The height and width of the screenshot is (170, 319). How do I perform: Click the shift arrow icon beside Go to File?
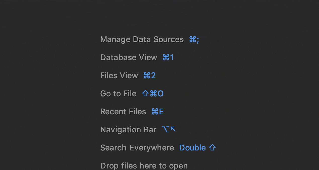click(x=145, y=94)
